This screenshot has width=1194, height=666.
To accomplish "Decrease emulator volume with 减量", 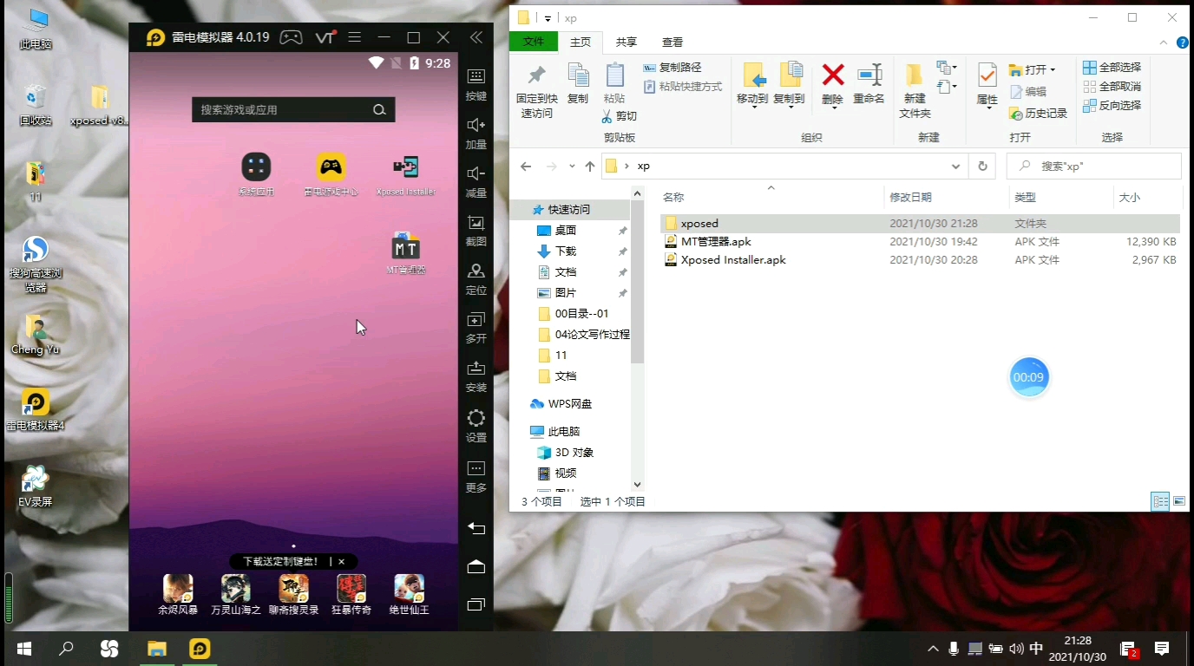I will tap(476, 182).
